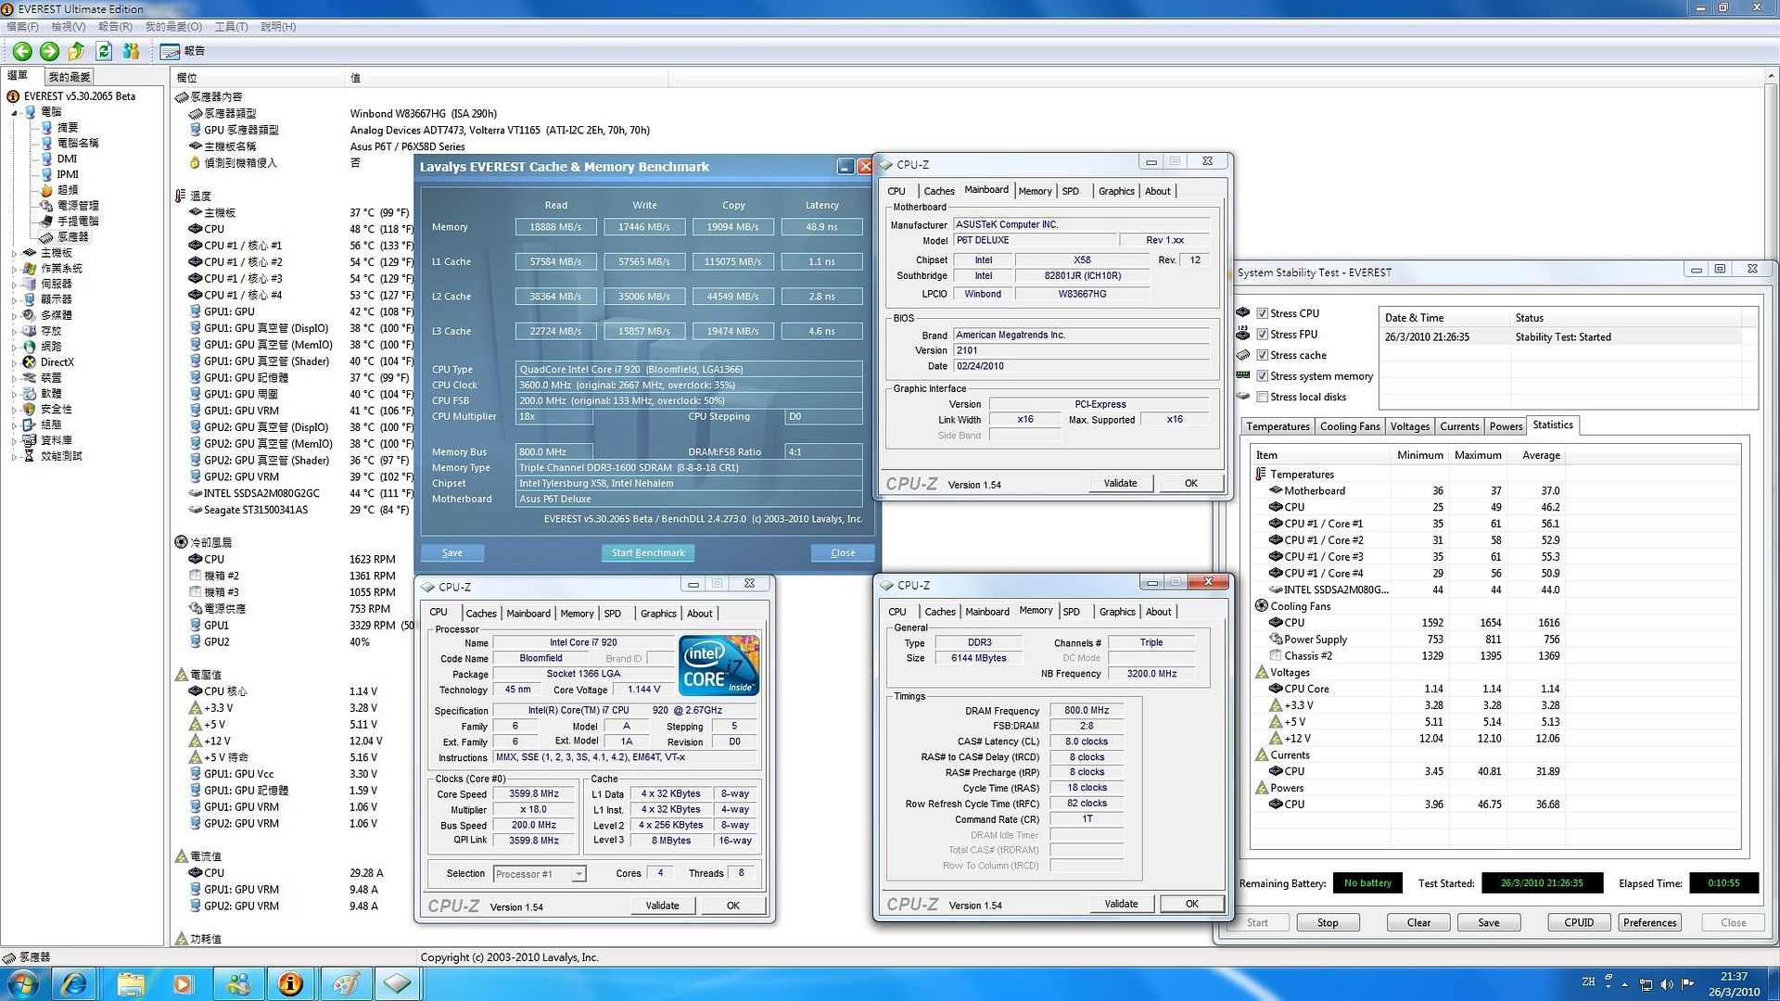1780x1001 pixels.
Task: Click the Windows Start orb
Action: click(x=22, y=984)
